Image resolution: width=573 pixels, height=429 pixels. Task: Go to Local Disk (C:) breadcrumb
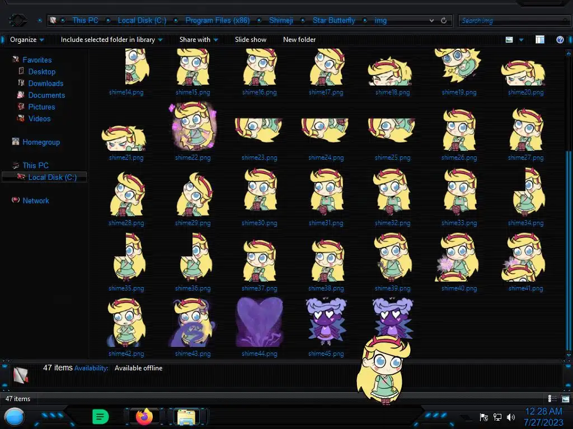pos(142,21)
